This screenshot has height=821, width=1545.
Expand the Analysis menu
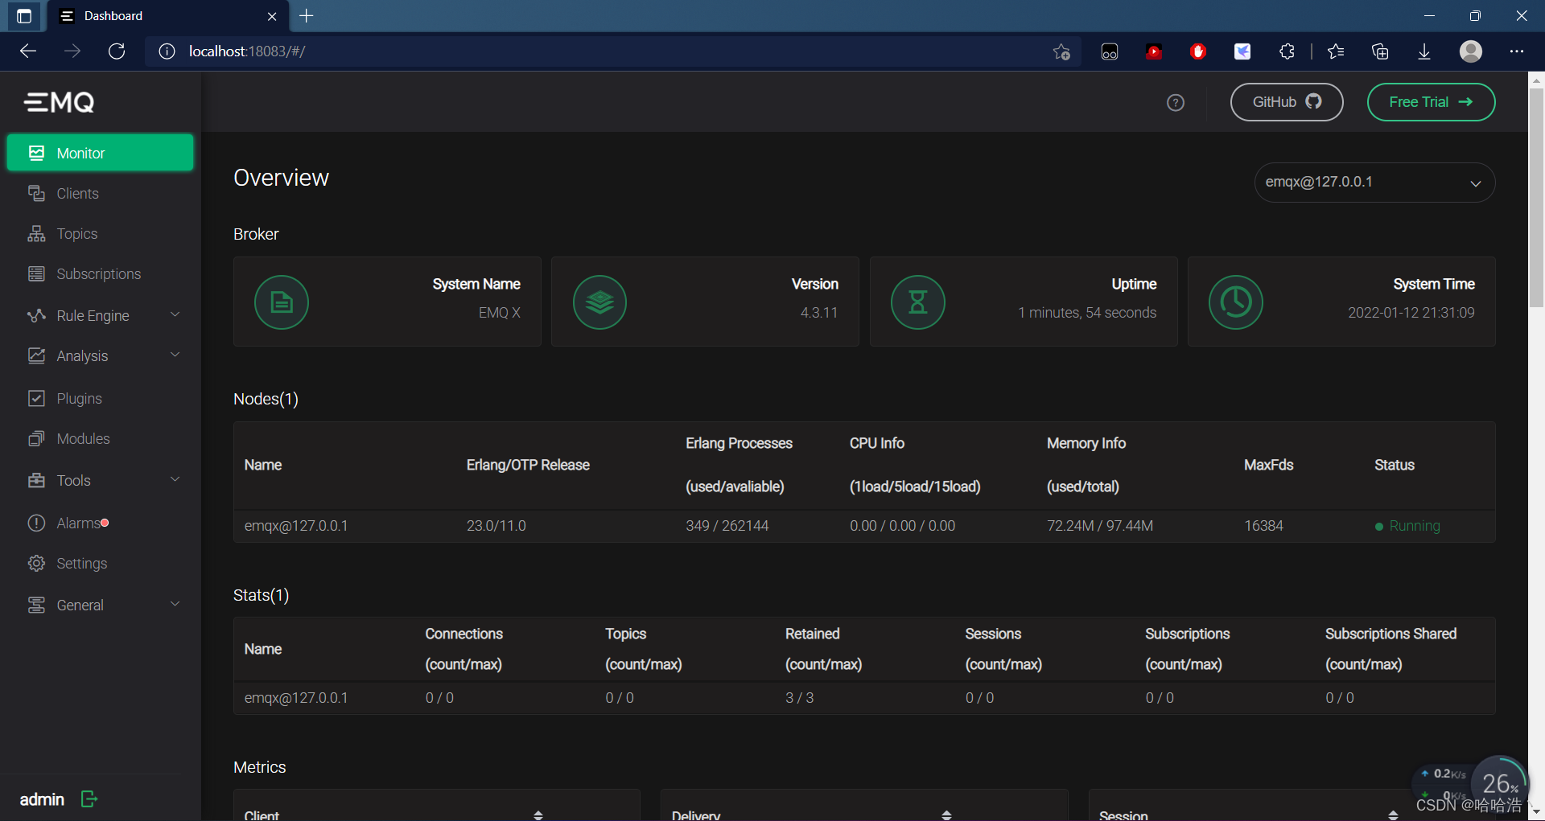(100, 356)
